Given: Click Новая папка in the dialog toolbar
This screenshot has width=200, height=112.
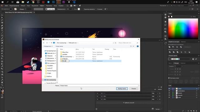Looking at the screenshot, I should pyautogui.click(x=59, y=46).
